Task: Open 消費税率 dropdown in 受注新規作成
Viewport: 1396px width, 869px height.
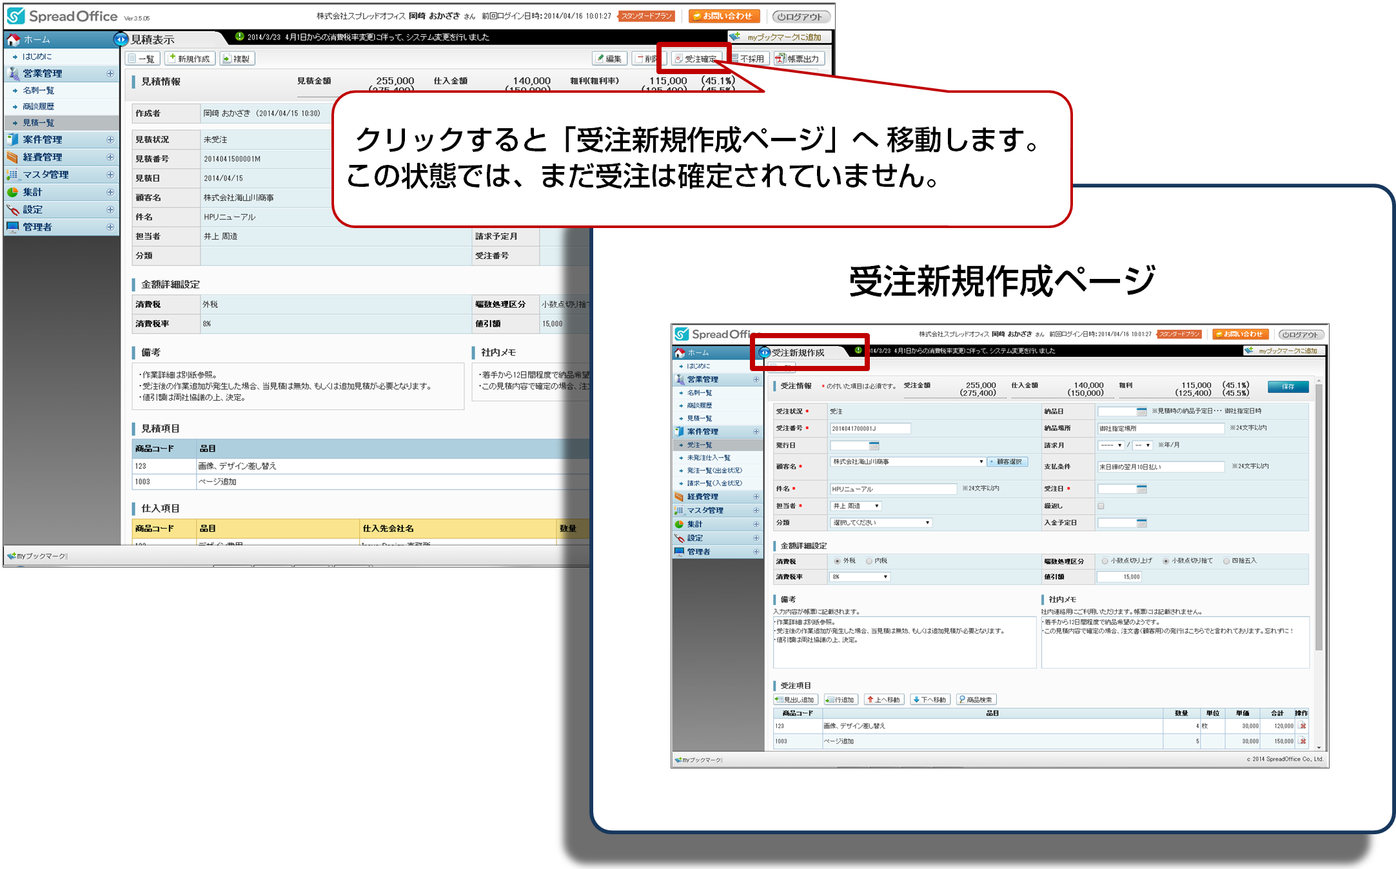Action: point(860,577)
